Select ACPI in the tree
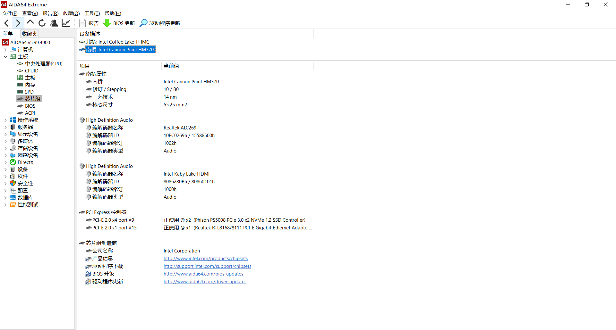The width and height of the screenshot is (616, 330). 30,113
